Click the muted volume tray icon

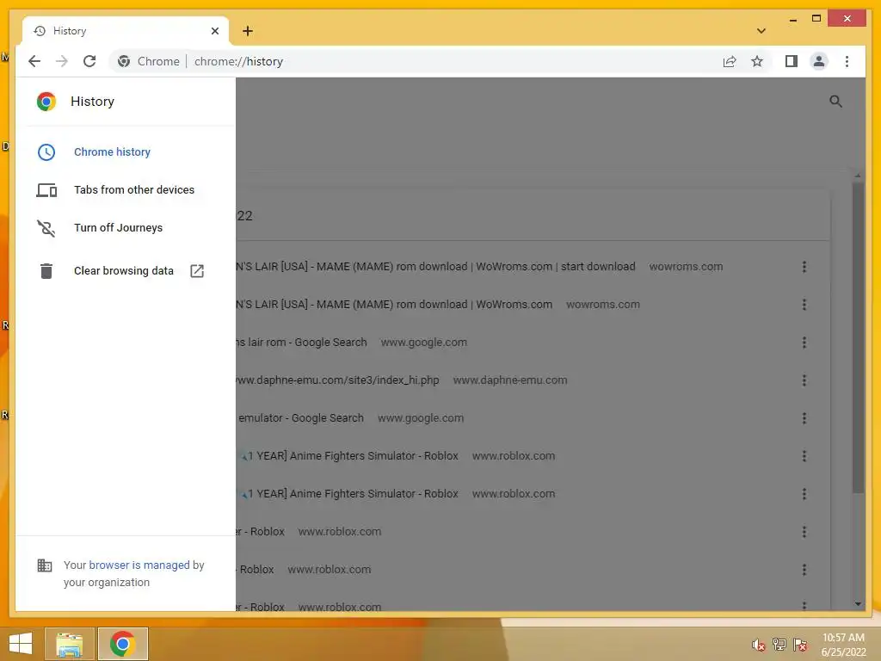[x=759, y=645]
